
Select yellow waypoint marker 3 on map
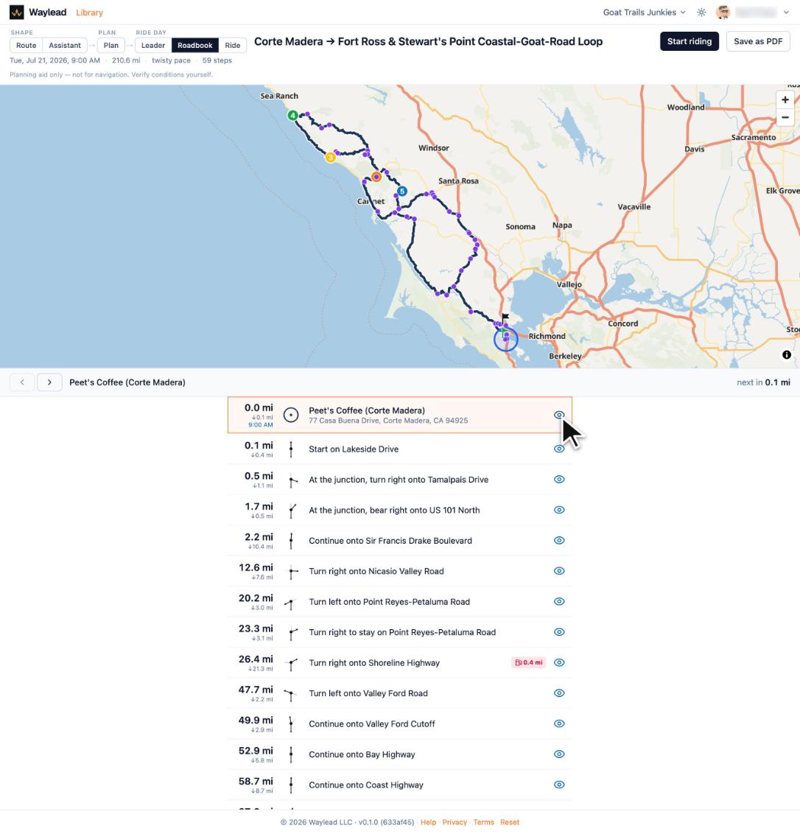coord(330,158)
